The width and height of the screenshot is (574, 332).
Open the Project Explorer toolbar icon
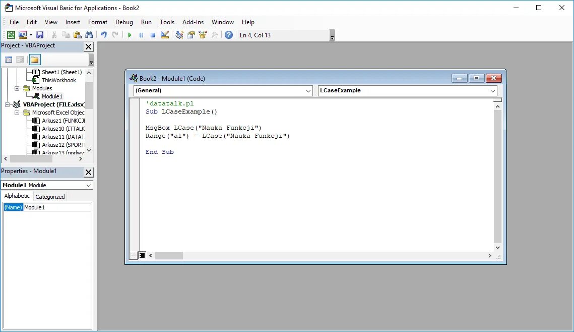[x=179, y=35]
